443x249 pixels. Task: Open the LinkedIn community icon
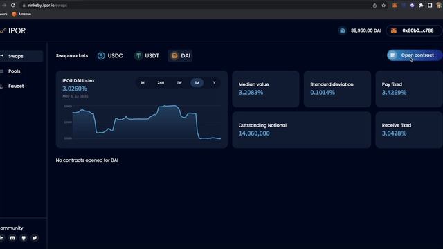(1, 238)
